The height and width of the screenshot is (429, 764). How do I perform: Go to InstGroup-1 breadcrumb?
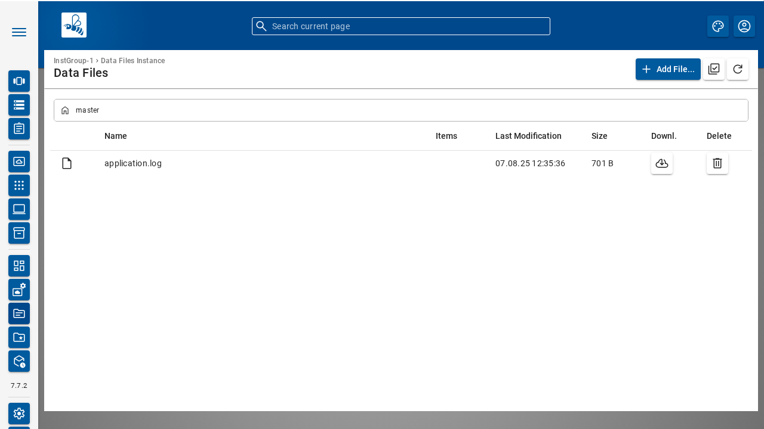[73, 61]
